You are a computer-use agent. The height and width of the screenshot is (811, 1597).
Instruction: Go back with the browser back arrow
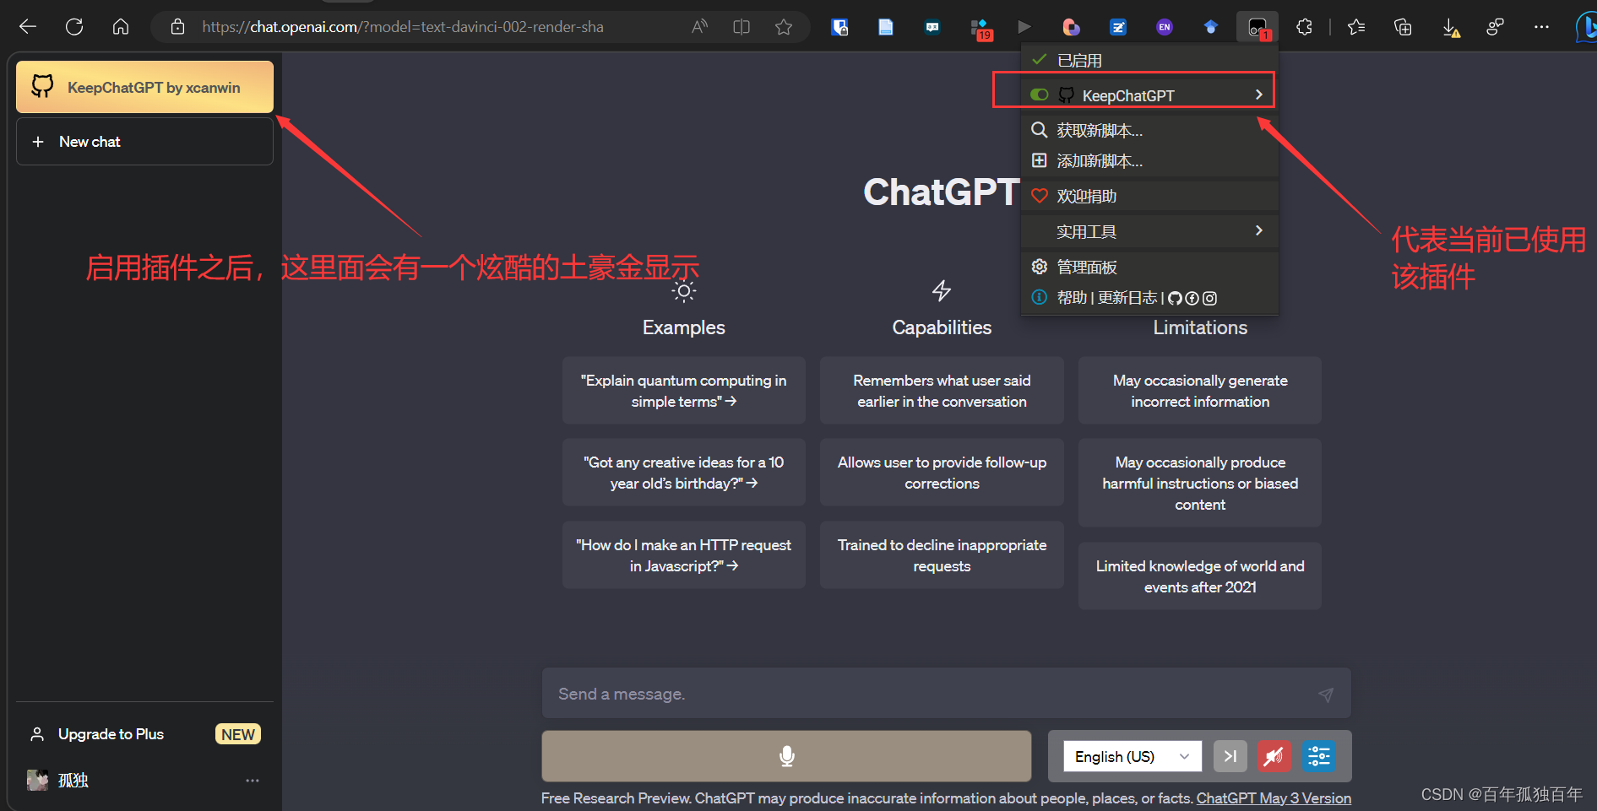tap(28, 27)
